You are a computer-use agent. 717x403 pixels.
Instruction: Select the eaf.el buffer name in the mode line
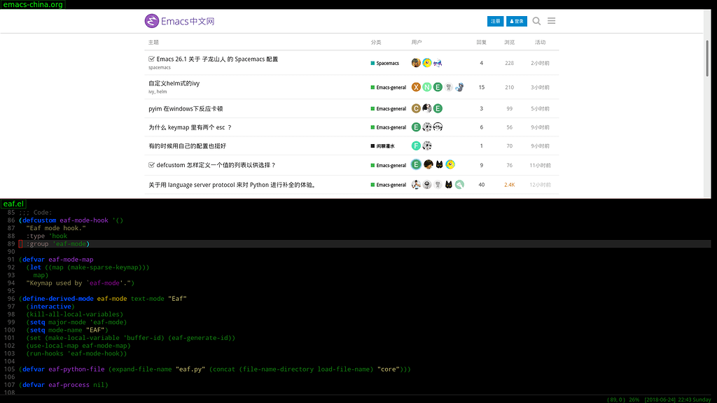(13, 204)
